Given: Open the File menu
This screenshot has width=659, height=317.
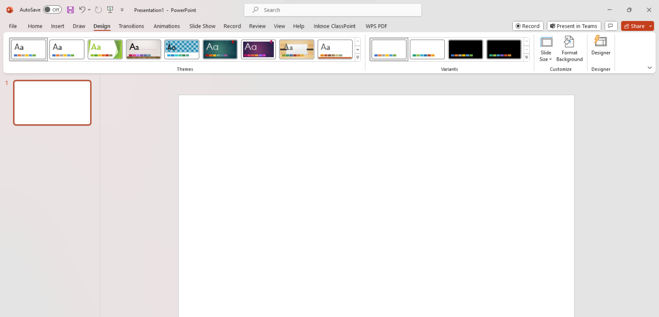Looking at the screenshot, I should click(x=12, y=26).
